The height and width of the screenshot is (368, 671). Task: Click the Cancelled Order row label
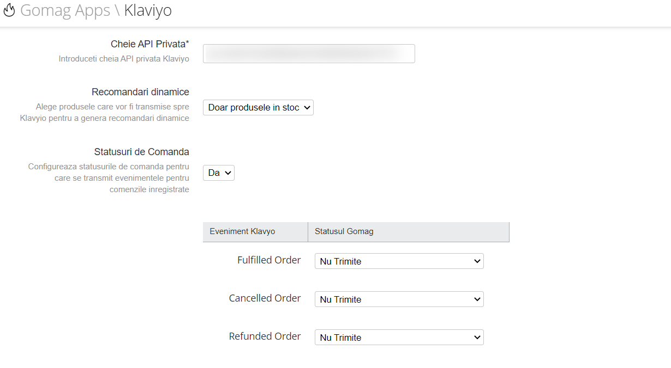tap(265, 298)
